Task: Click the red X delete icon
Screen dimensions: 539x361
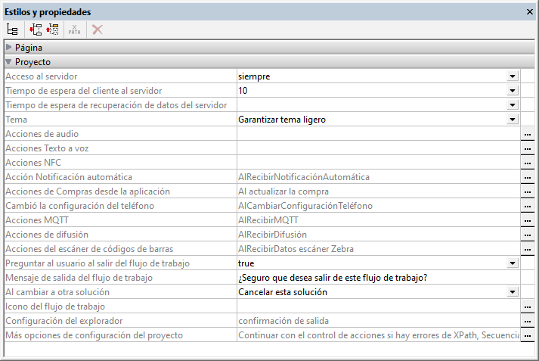Action: (x=97, y=30)
